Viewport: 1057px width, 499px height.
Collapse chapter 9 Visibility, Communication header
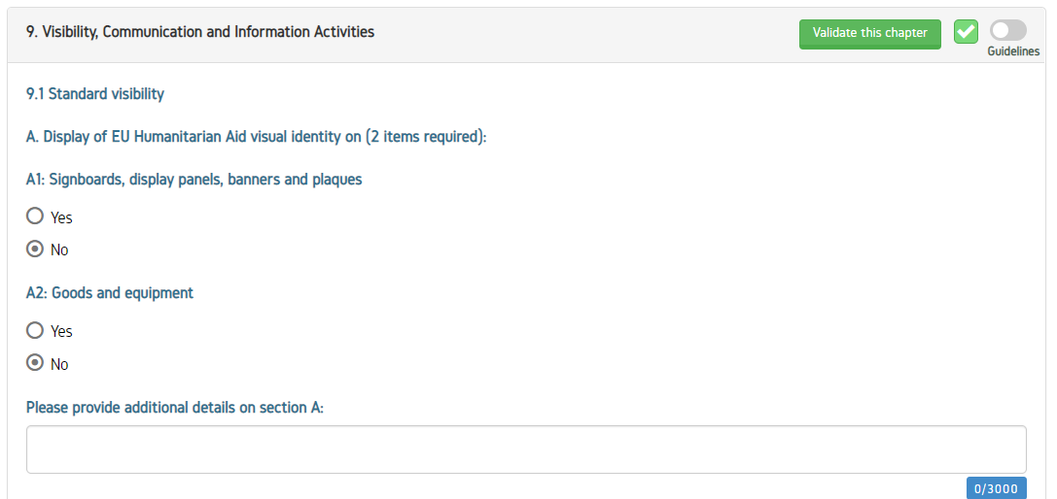pyautogui.click(x=200, y=32)
